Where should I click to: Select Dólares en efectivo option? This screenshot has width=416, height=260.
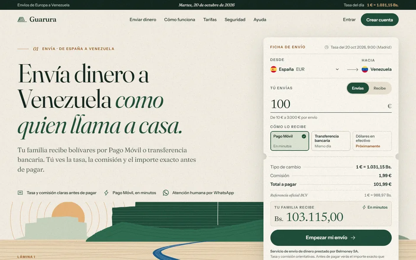point(372,141)
